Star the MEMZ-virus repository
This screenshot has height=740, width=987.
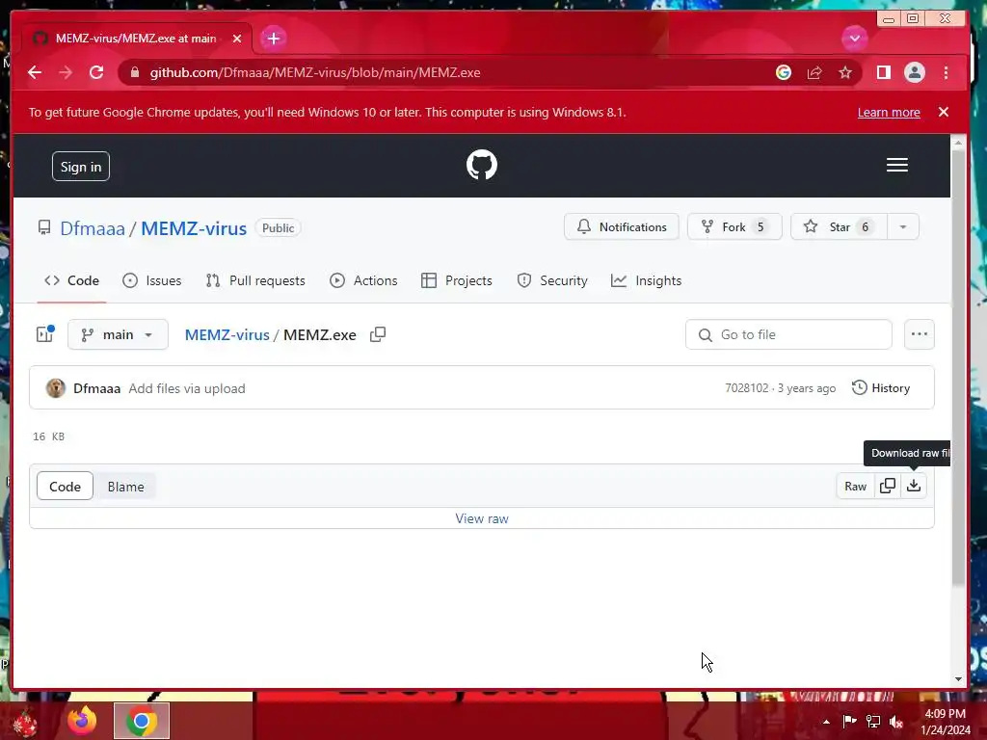pyautogui.click(x=839, y=226)
